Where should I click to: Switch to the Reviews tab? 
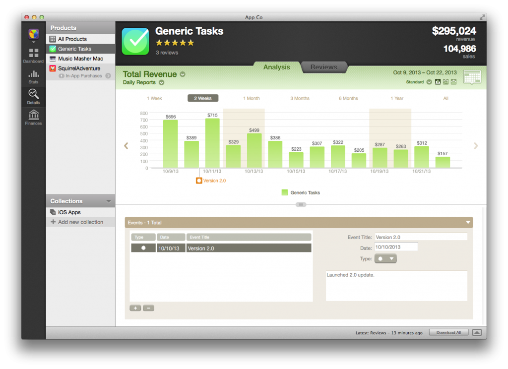[323, 67]
